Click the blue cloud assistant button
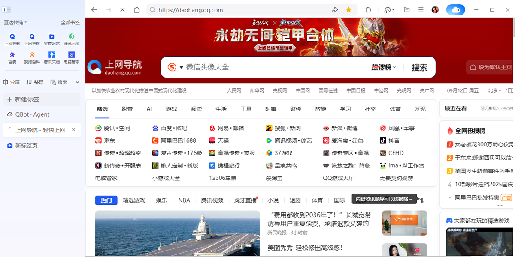This screenshot has height=257, width=515. (x=456, y=9)
